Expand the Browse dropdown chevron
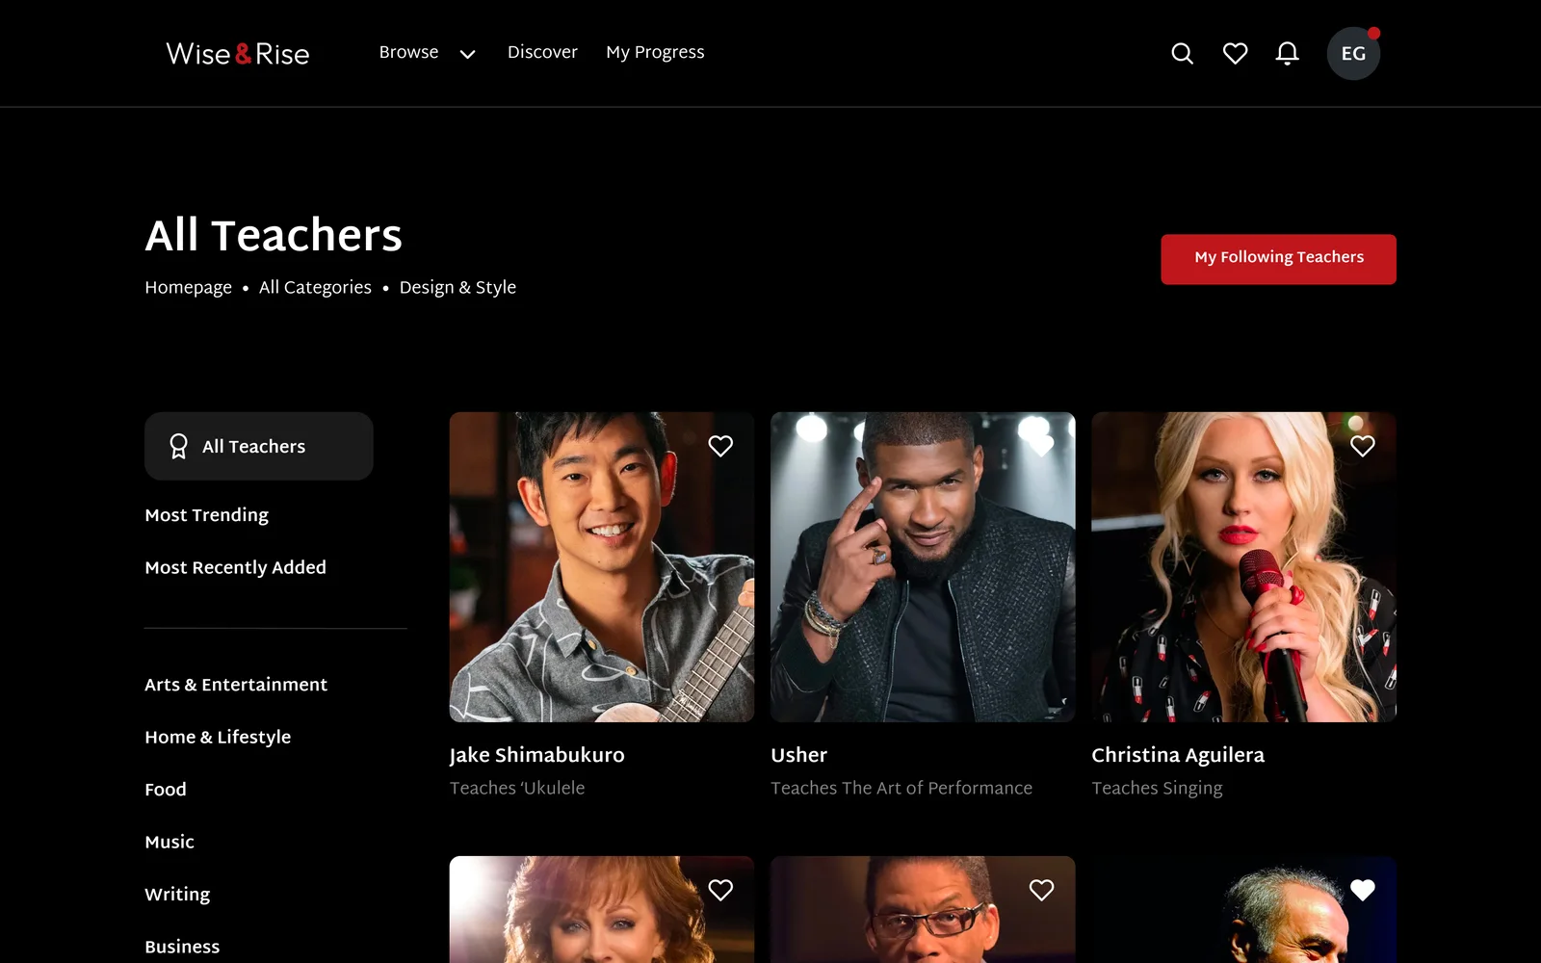This screenshot has width=1541, height=963. click(467, 54)
